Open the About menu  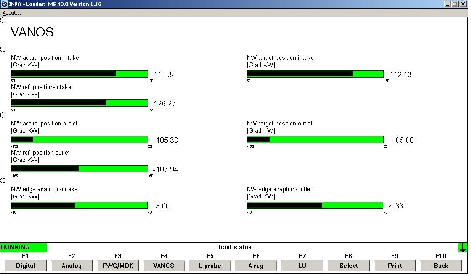[x=11, y=13]
